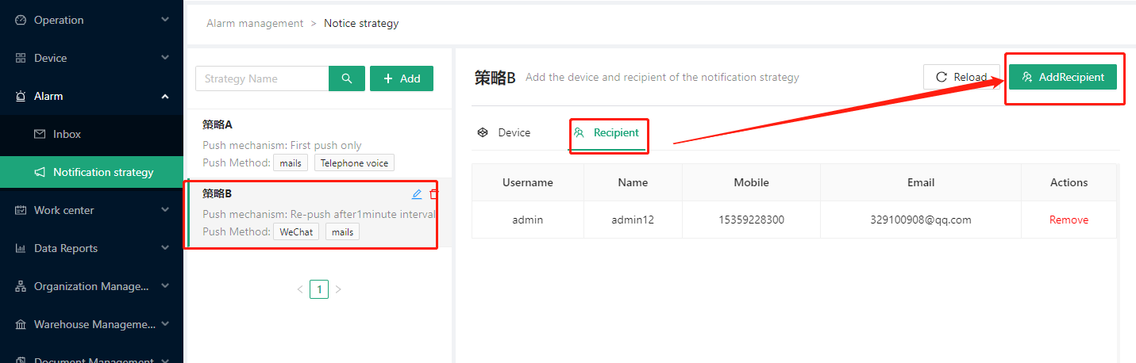Image resolution: width=1136 pixels, height=363 pixels.
Task: Click the Alarm bell icon in sidebar
Action: [x=21, y=96]
